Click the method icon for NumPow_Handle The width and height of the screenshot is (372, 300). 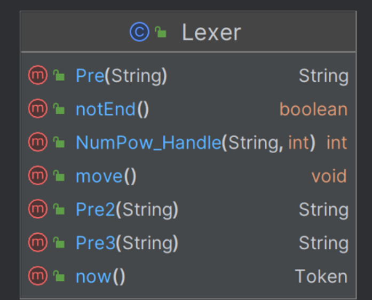click(38, 142)
